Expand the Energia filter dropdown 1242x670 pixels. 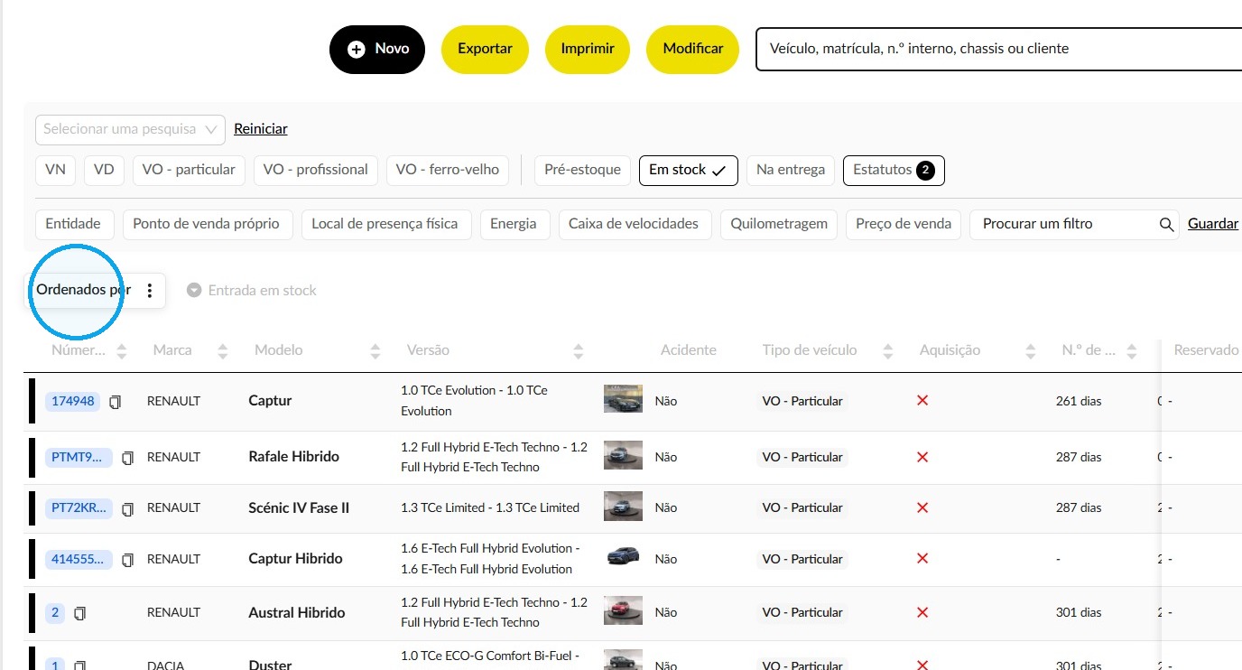[x=514, y=224]
